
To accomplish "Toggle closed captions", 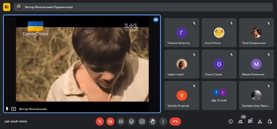I will pyautogui.click(x=121, y=121).
